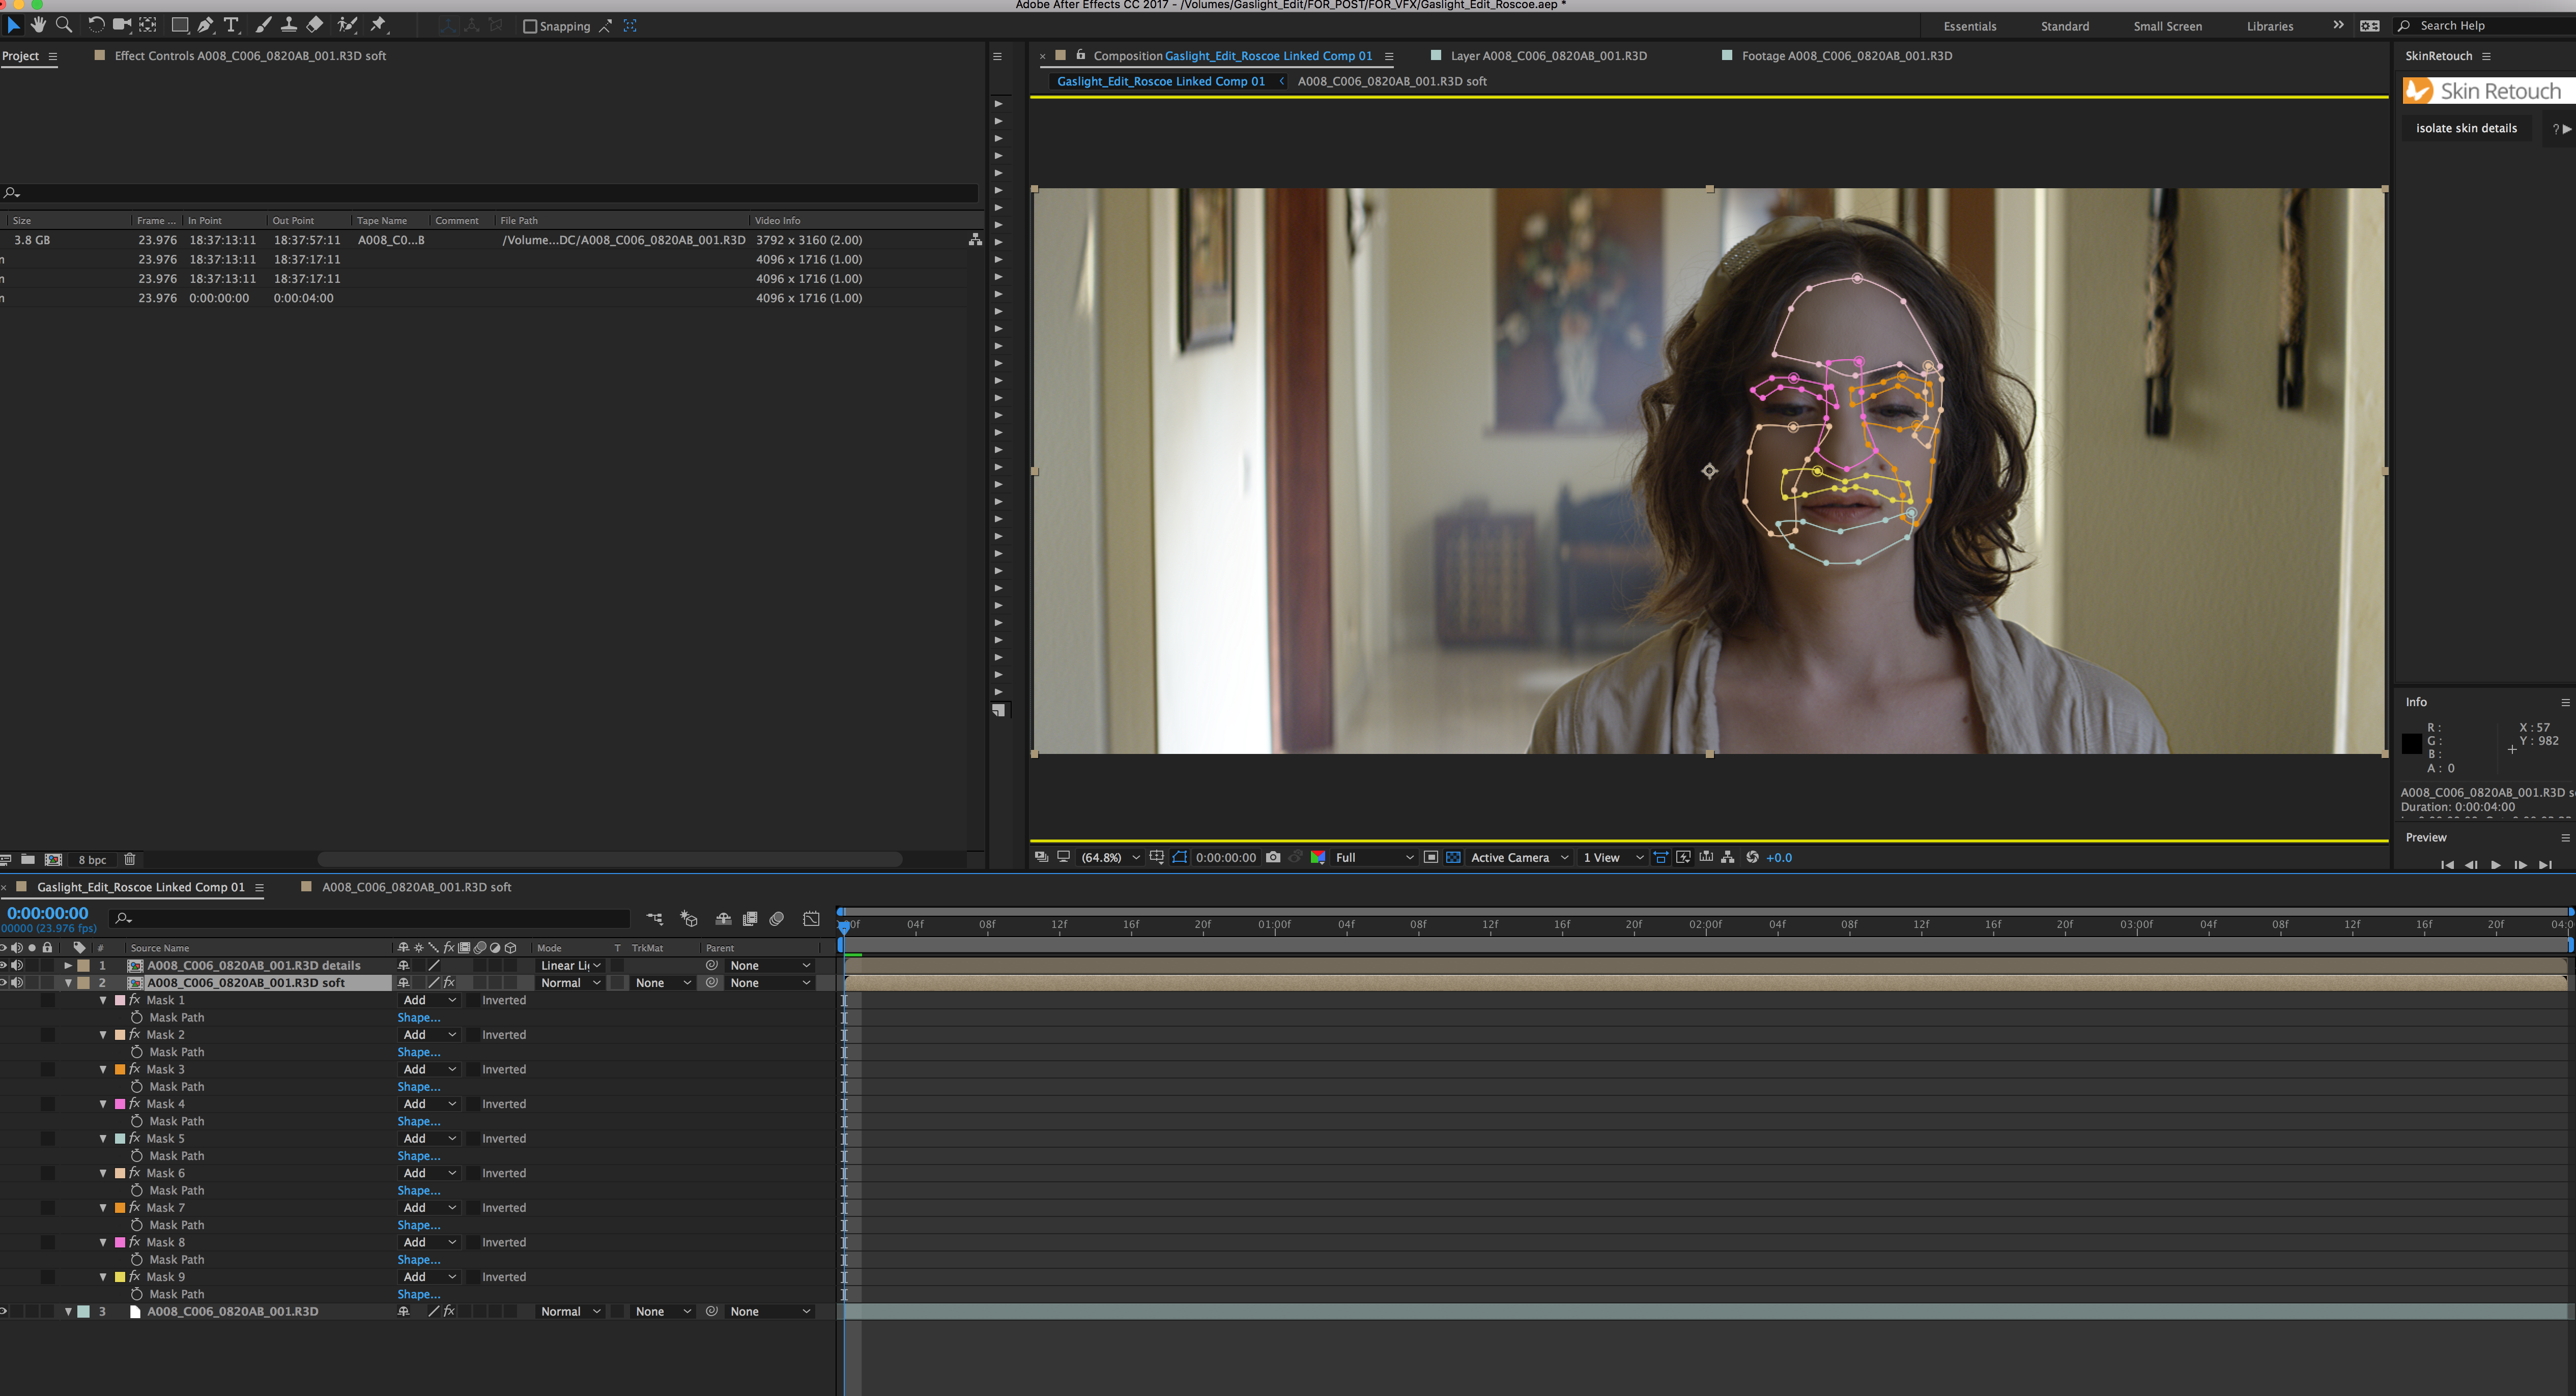2576x1396 pixels.
Task: Select the Clone Stamp tool
Action: (289, 25)
